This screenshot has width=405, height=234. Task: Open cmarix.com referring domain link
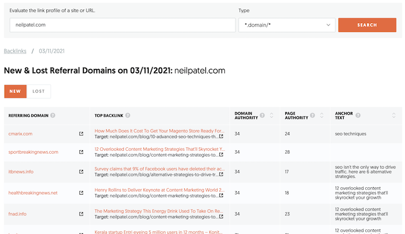tap(20, 133)
